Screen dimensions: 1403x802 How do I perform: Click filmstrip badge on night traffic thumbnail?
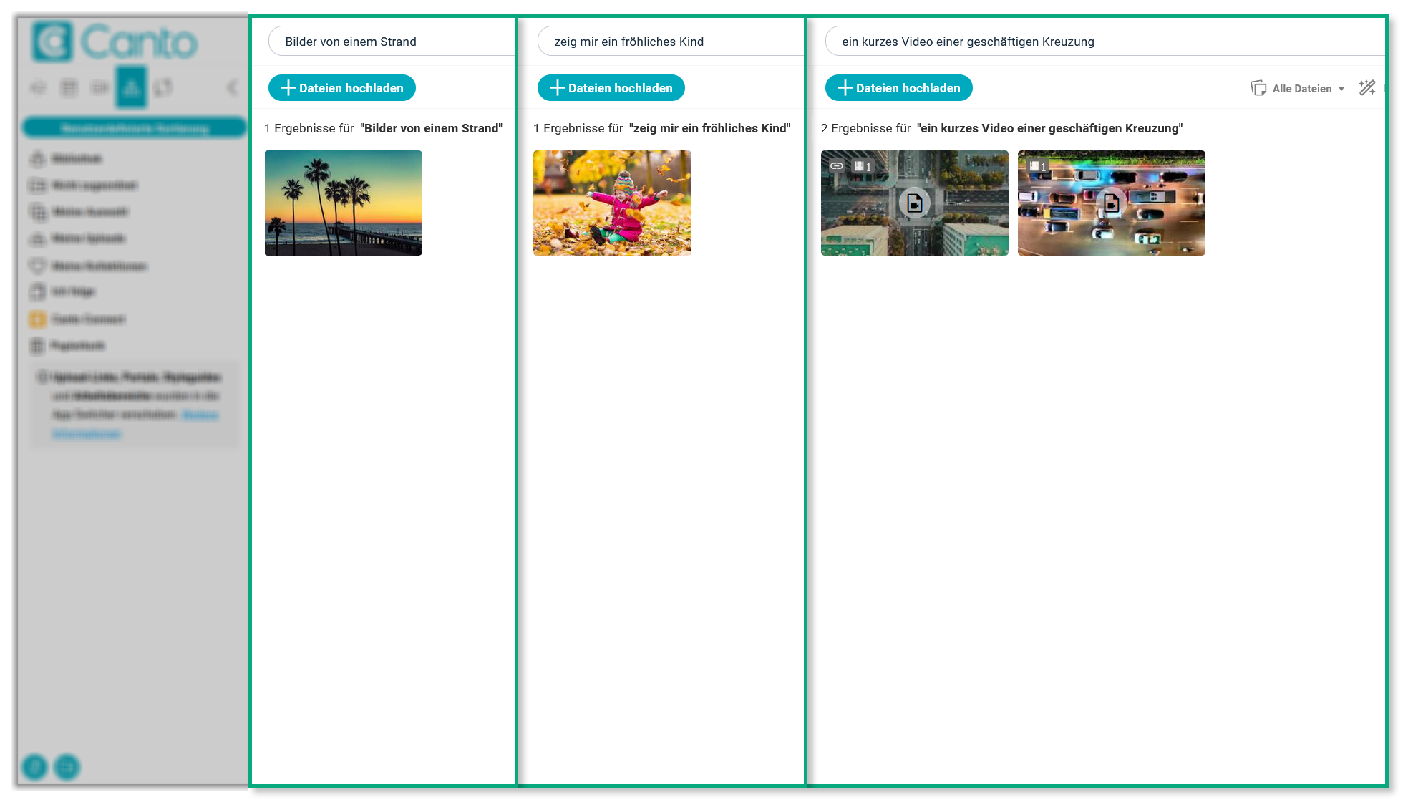tap(1037, 166)
